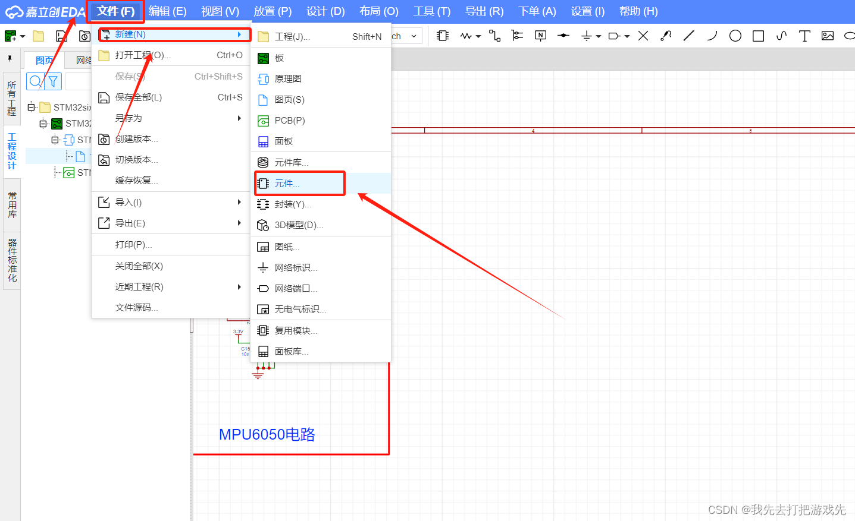Select the rectangle drawing tool icon

tap(758, 36)
